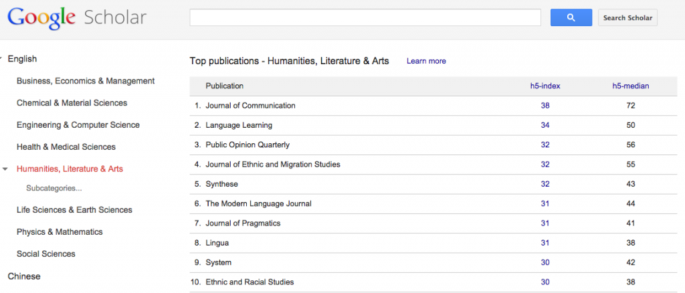The image size is (685, 293).
Task: Open the Subcategories... list
Action: tap(54, 188)
